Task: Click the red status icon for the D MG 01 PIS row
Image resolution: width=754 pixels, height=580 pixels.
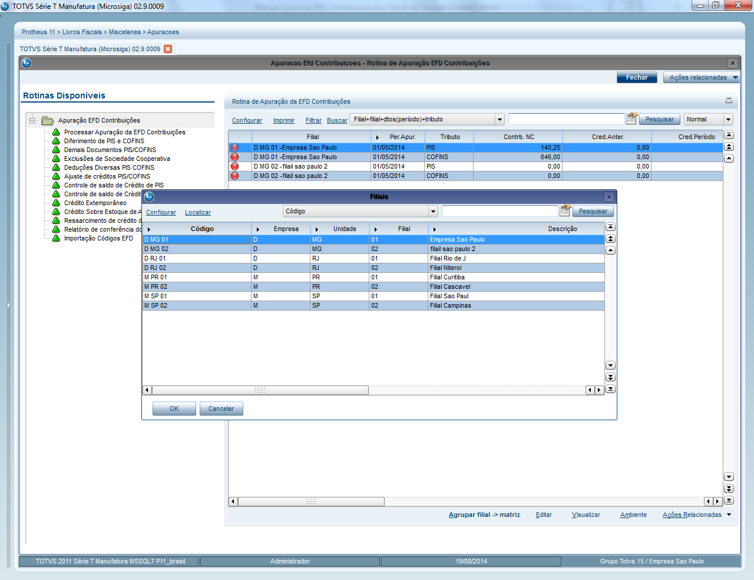Action: point(235,147)
